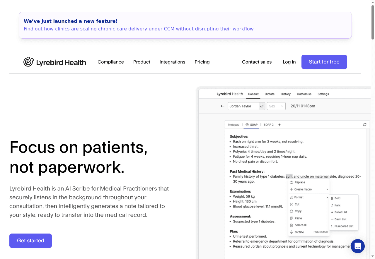The height and width of the screenshot is (259, 375).
Task: Click refresh icon in patient name field
Action: pos(262,106)
